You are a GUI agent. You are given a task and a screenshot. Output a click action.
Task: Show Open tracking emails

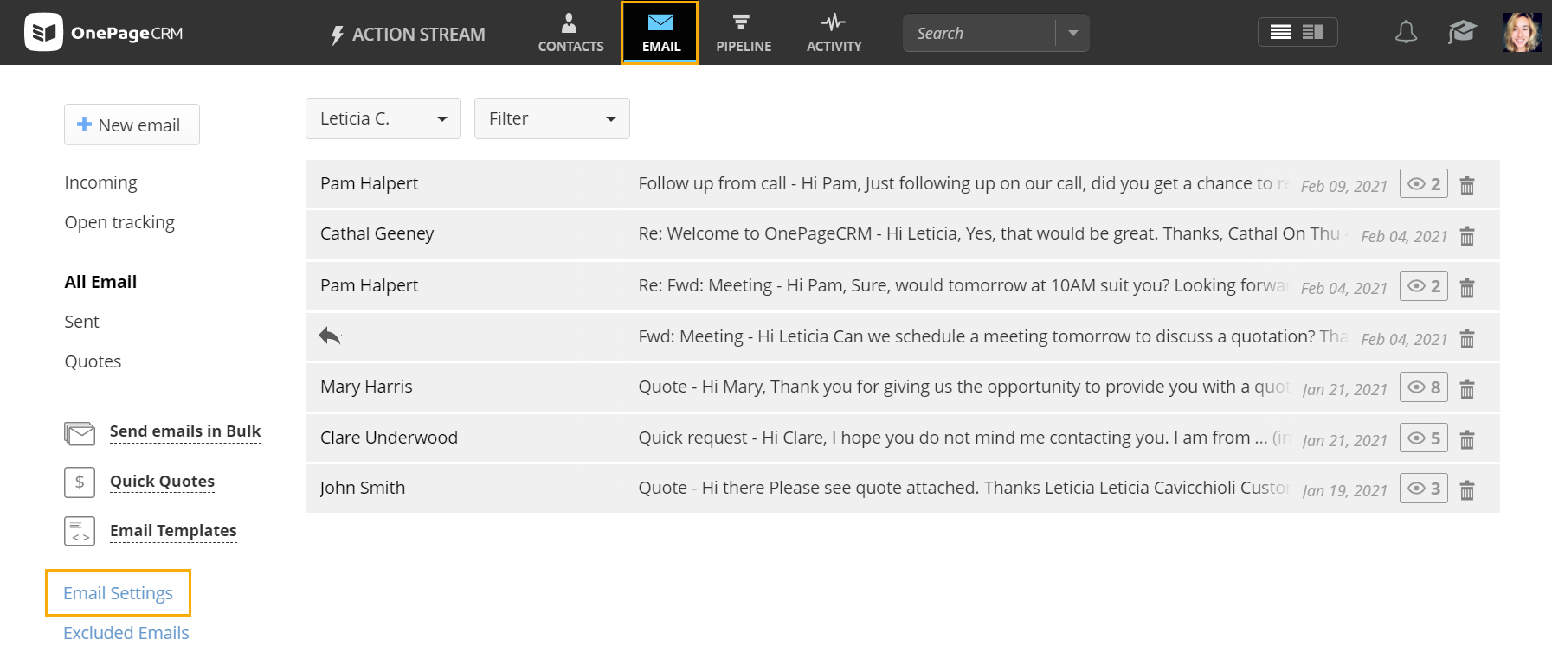(119, 222)
